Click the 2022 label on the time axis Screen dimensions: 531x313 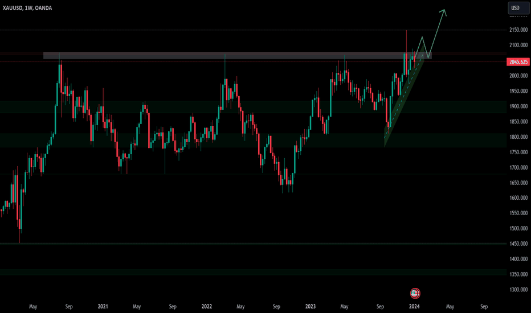tap(207, 306)
